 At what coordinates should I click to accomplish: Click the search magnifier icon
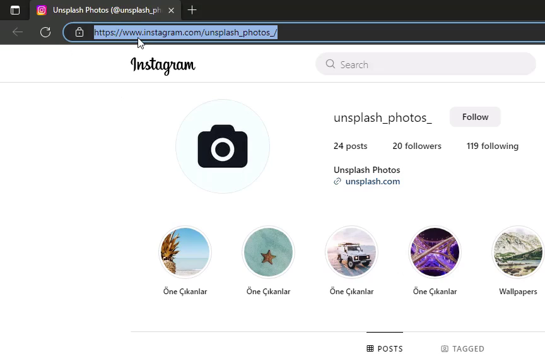tap(330, 64)
